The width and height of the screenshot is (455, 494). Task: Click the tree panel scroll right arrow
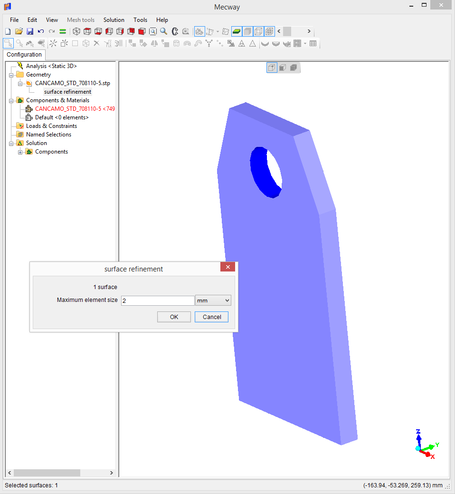(x=112, y=473)
